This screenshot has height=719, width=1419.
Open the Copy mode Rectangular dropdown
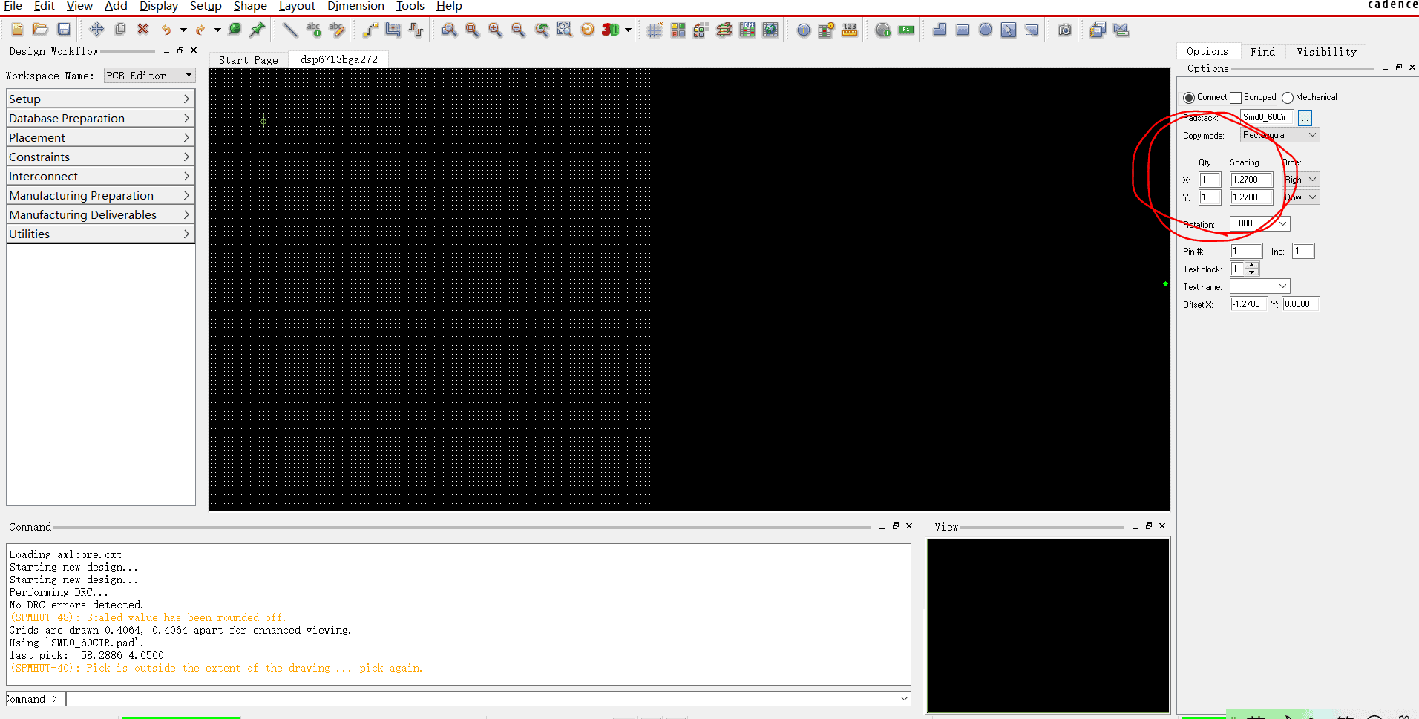click(x=1280, y=135)
